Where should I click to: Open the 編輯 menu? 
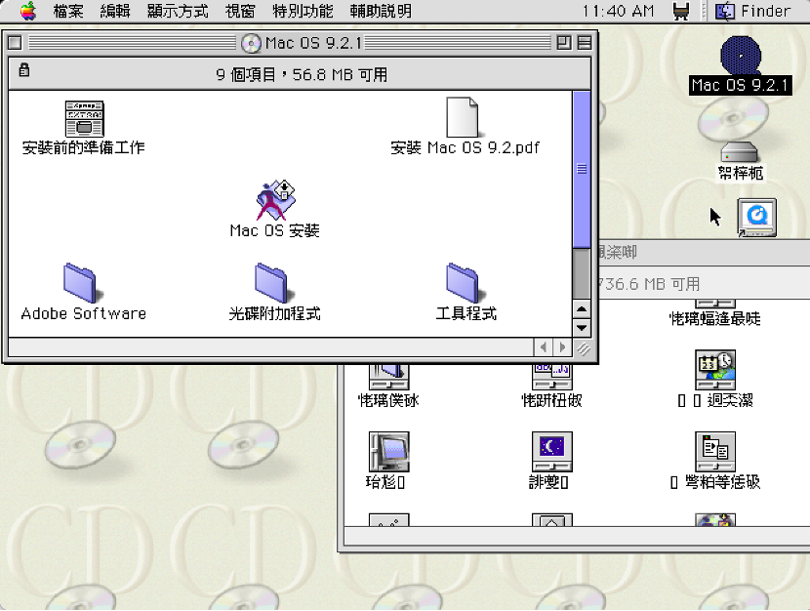click(115, 11)
